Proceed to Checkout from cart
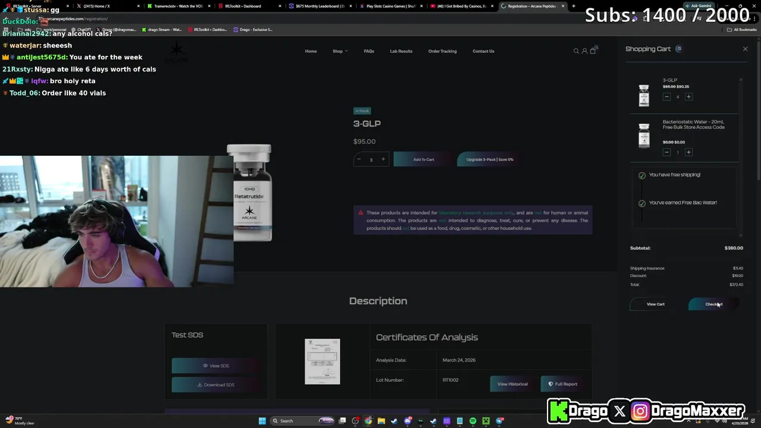Image resolution: width=761 pixels, height=428 pixels. pyautogui.click(x=713, y=304)
